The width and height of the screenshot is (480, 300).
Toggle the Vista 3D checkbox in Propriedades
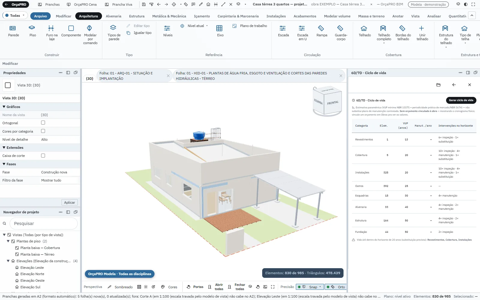click(8, 85)
